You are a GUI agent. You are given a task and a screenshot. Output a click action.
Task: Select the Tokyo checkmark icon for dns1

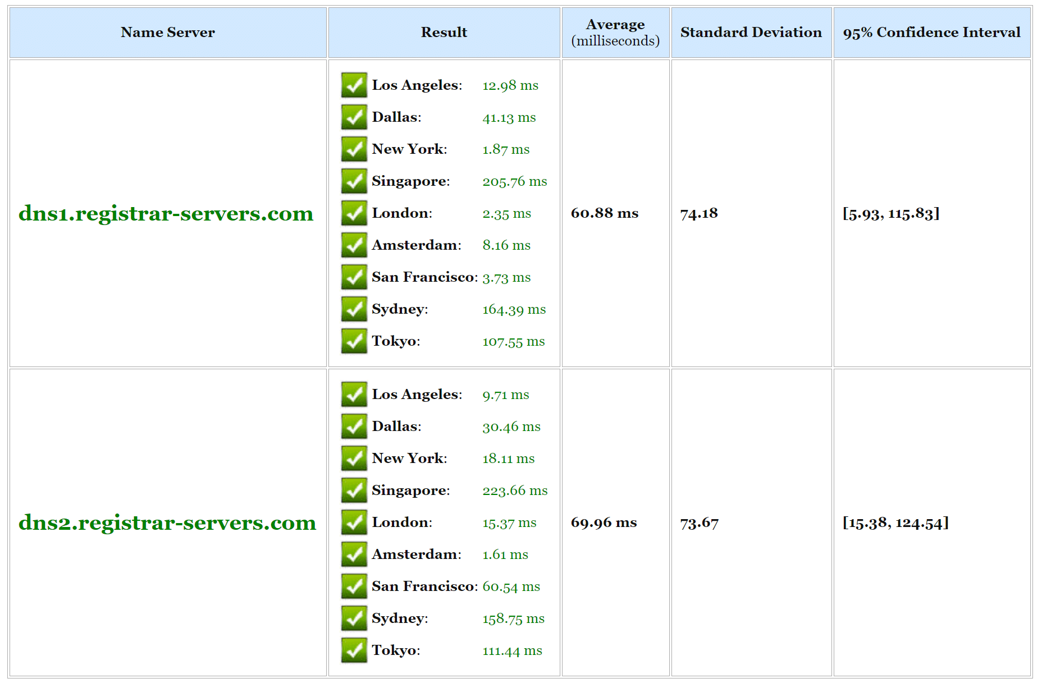354,341
